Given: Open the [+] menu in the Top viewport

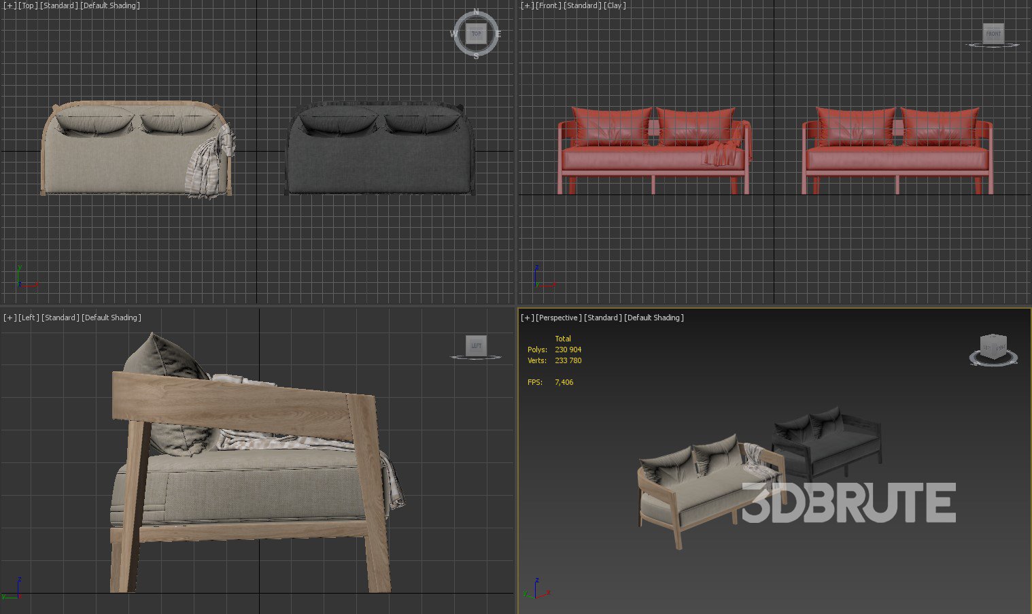Looking at the screenshot, I should [x=10, y=5].
